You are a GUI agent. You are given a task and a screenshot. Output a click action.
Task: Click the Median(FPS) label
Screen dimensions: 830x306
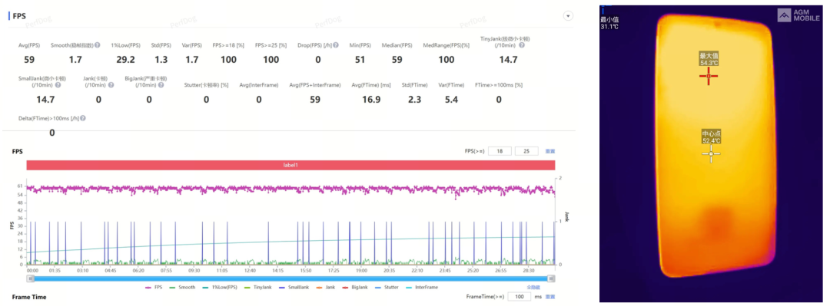pos(397,45)
